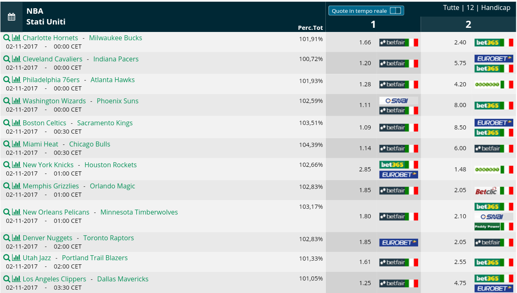Open stats chart icon for Miami Heat match

(x=16, y=144)
